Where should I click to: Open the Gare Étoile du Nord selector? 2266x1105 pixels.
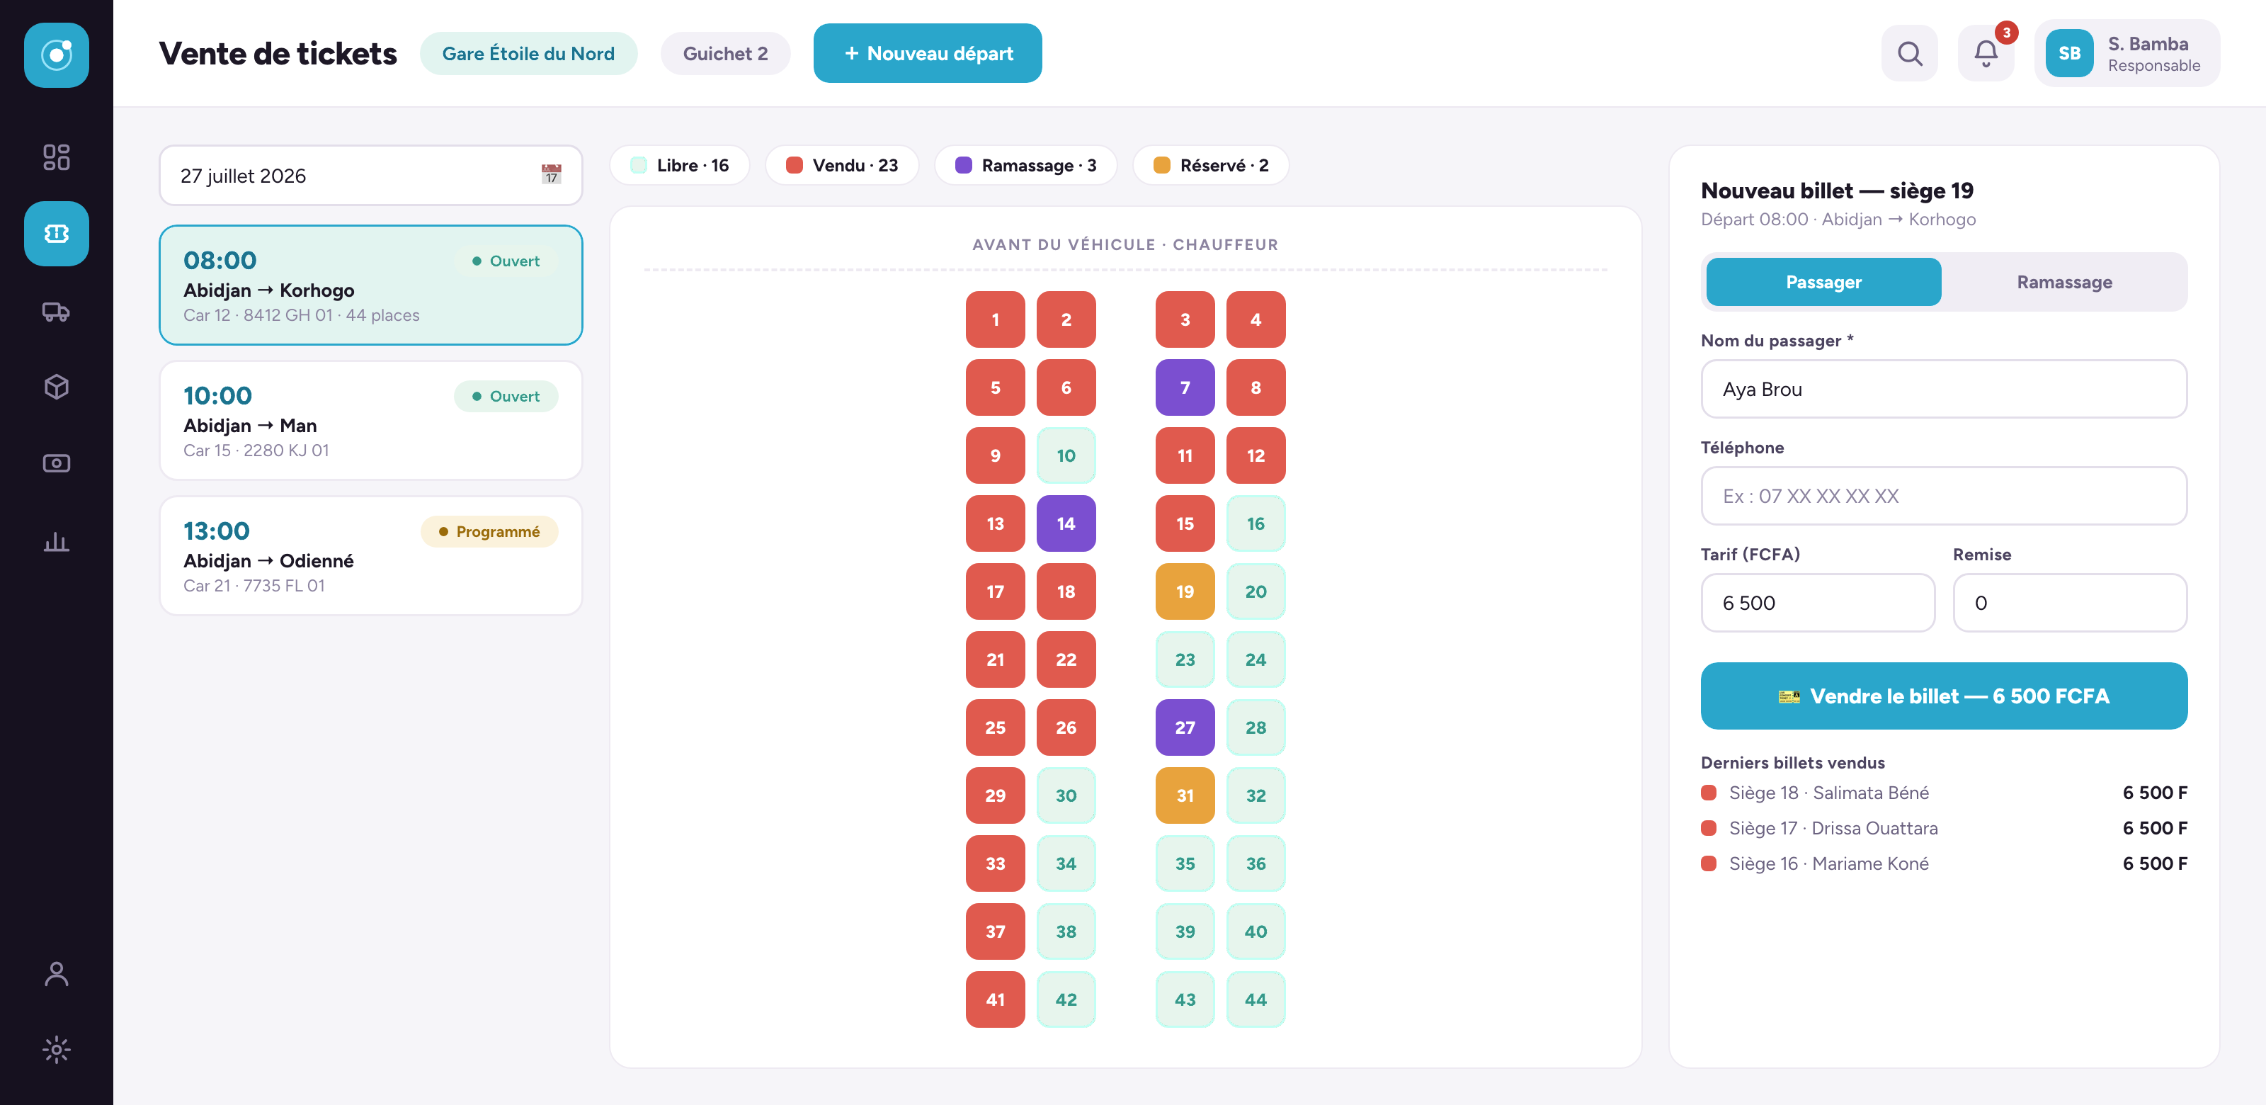coord(529,54)
